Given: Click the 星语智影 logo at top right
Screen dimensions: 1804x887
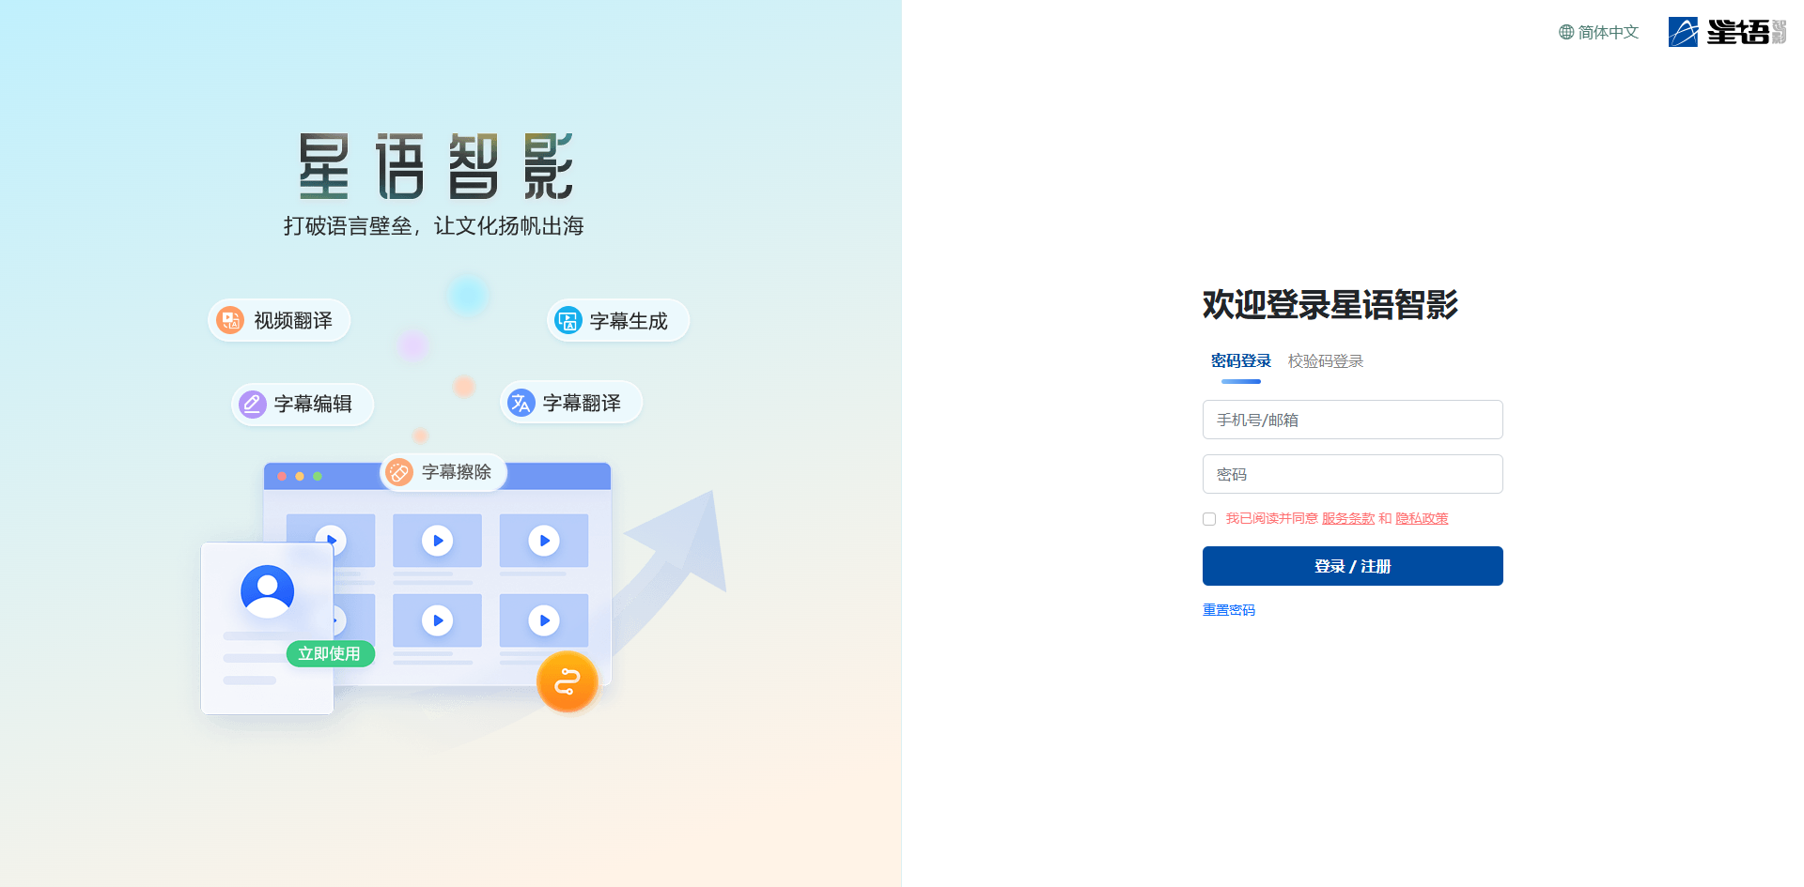Looking at the screenshot, I should (1727, 32).
